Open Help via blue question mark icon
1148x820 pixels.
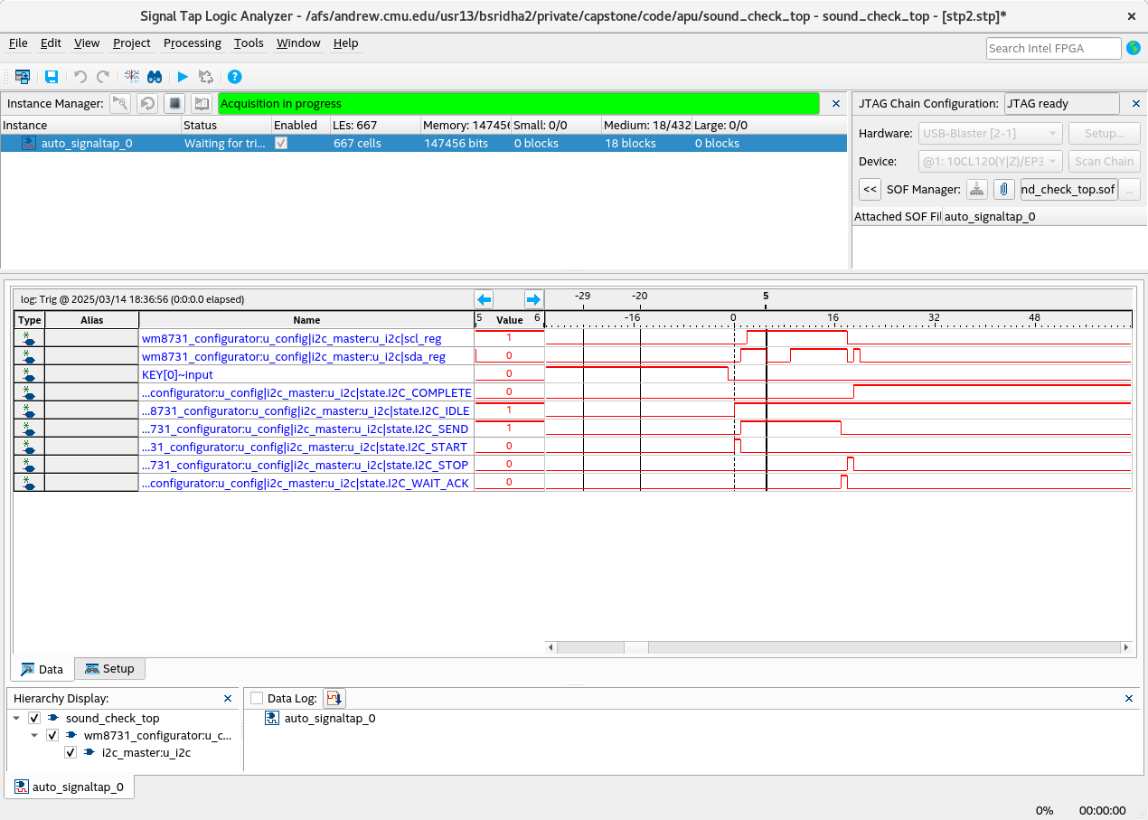[x=235, y=77]
